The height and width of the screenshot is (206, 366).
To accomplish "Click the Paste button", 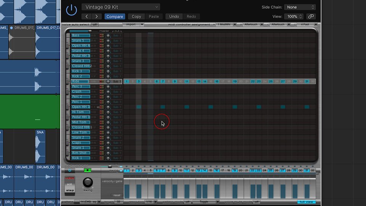I will tap(154, 16).
